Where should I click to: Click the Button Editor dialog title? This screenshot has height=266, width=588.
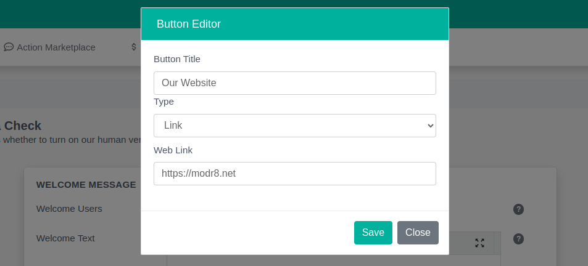point(189,24)
